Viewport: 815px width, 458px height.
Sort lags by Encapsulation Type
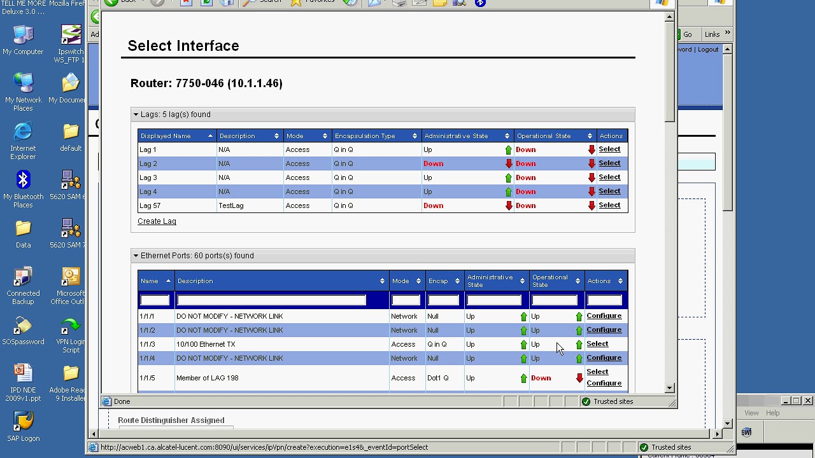pyautogui.click(x=376, y=136)
